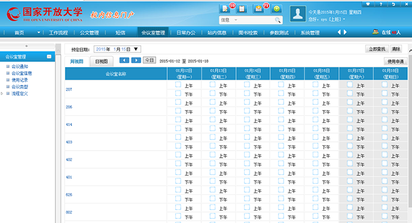Click the green plus add icon
This screenshot has height=223, width=412.
[277, 9]
